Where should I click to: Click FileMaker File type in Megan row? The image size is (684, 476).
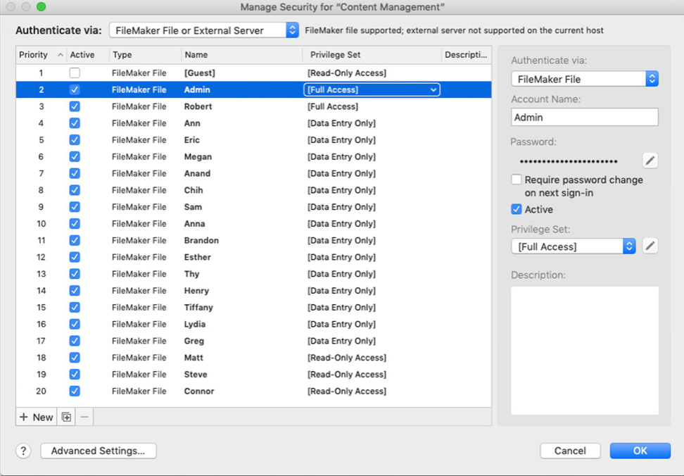point(139,156)
